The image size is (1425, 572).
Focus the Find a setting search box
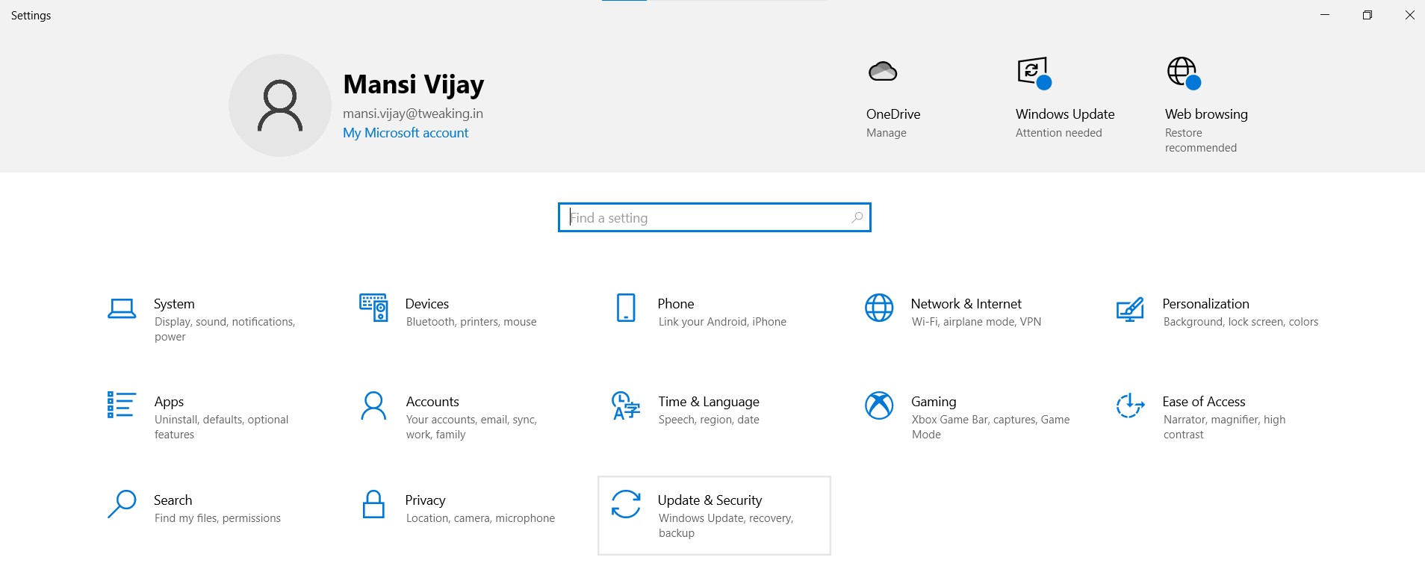point(706,218)
